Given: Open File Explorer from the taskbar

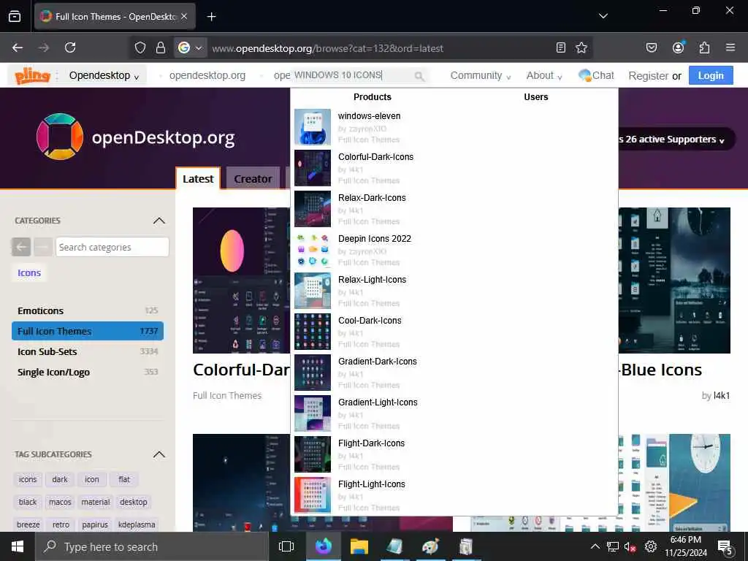Looking at the screenshot, I should click(359, 546).
